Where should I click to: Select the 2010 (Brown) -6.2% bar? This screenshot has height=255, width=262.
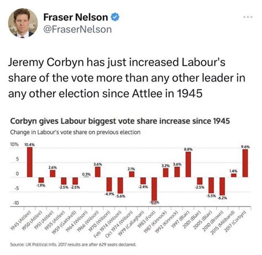click(x=222, y=186)
